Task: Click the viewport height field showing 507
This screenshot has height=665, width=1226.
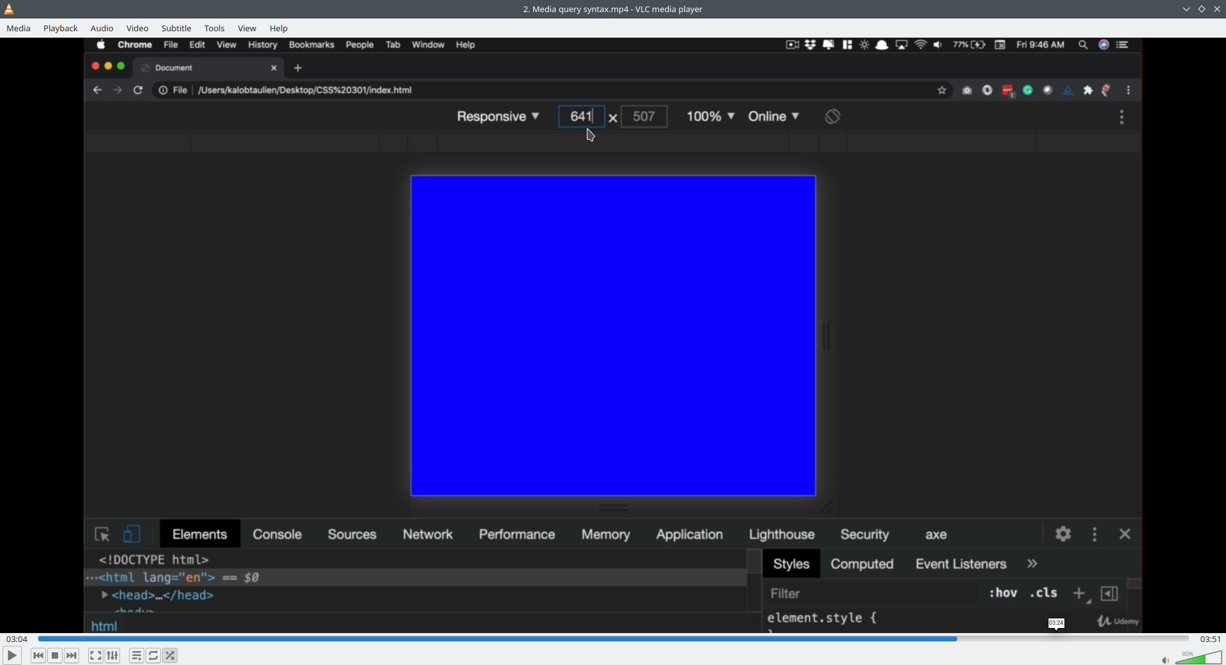Action: coord(644,116)
